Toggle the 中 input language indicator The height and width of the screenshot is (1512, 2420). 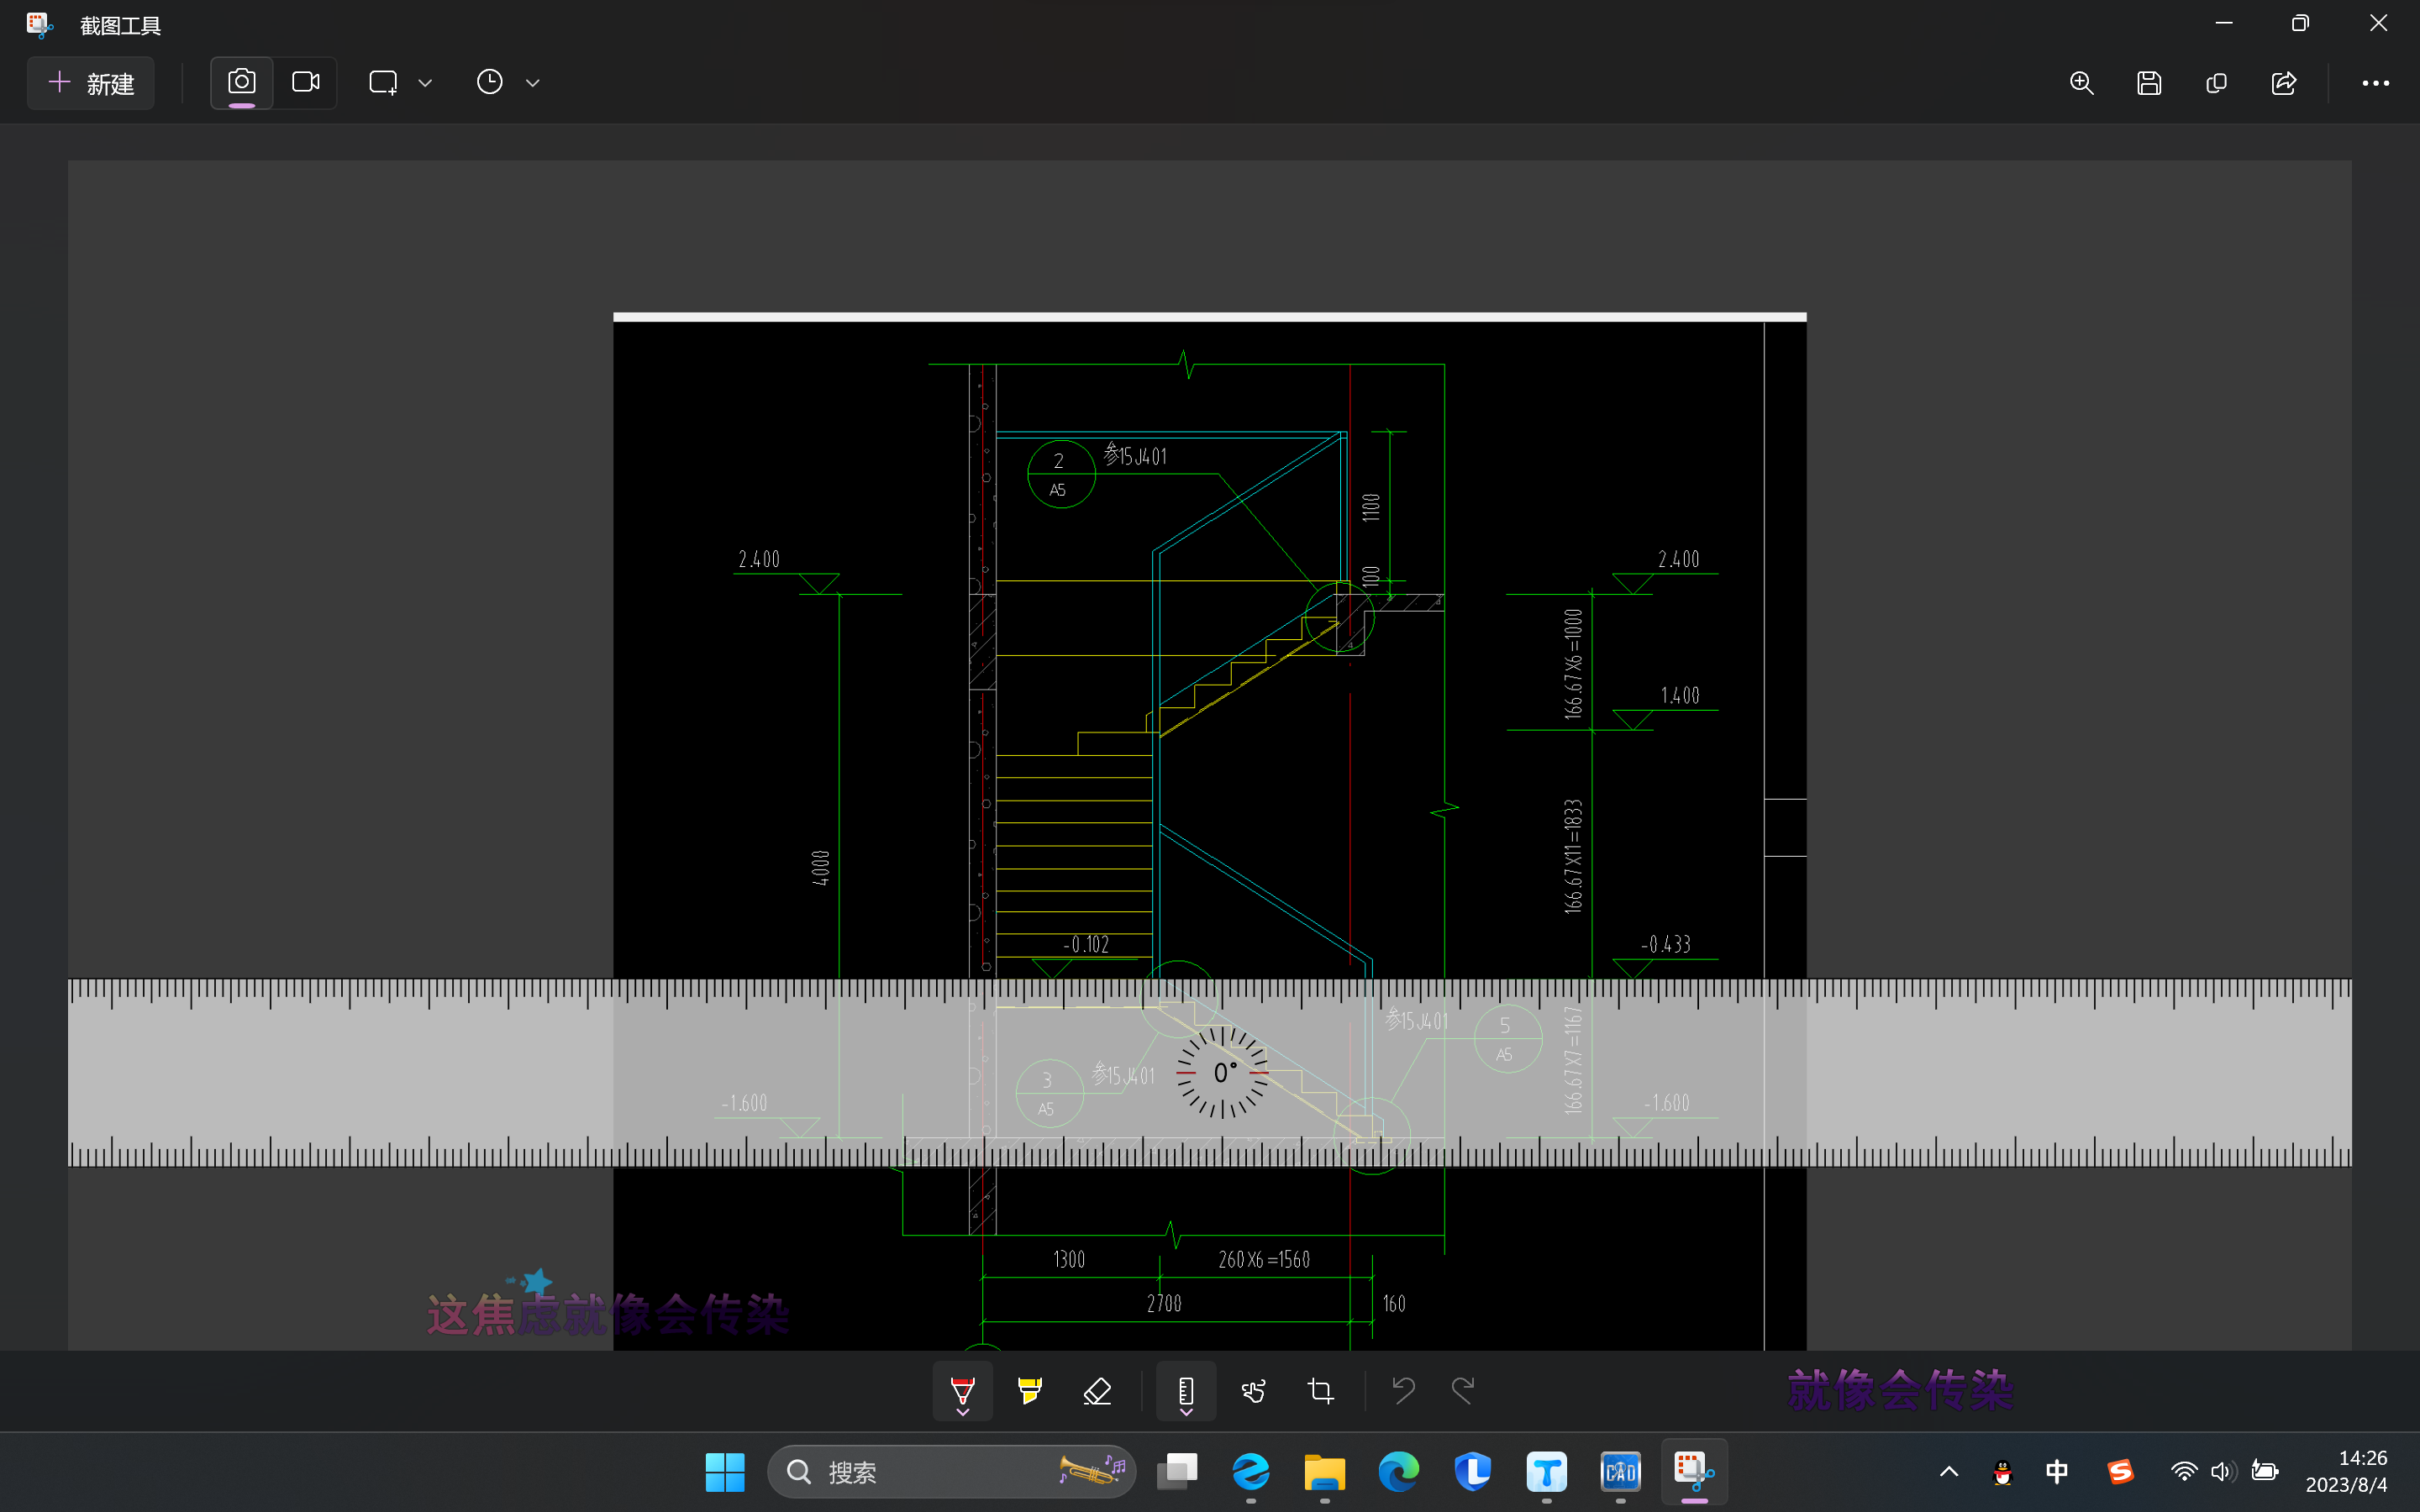(x=2057, y=1472)
